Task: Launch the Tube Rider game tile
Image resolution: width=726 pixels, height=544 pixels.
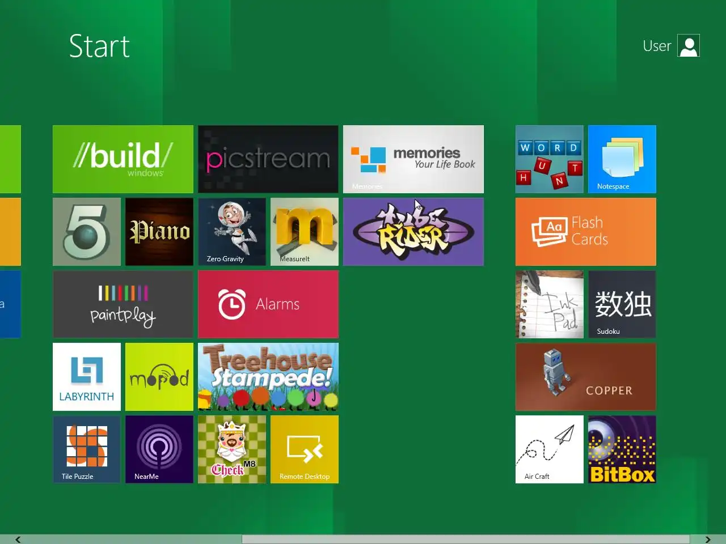Action: tap(413, 232)
